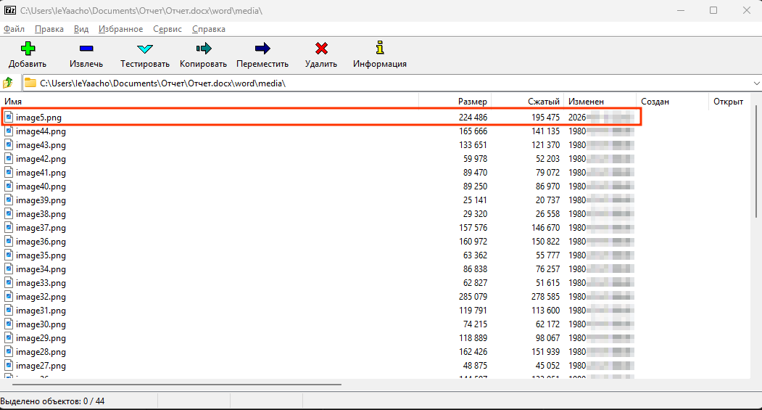Click status text Выделено объектов: 0 / 44
This screenshot has height=410, width=762.
pos(52,401)
